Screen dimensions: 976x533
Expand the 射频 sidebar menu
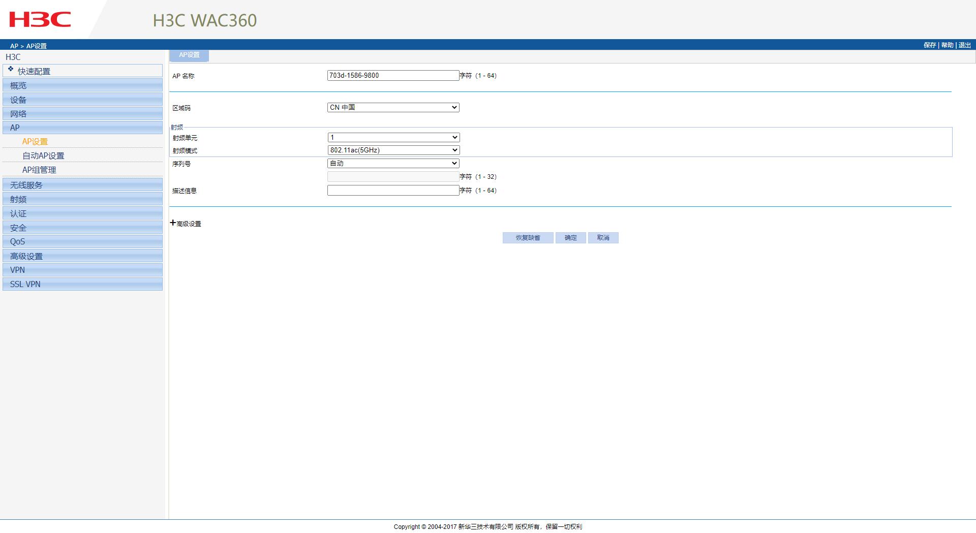coord(82,199)
